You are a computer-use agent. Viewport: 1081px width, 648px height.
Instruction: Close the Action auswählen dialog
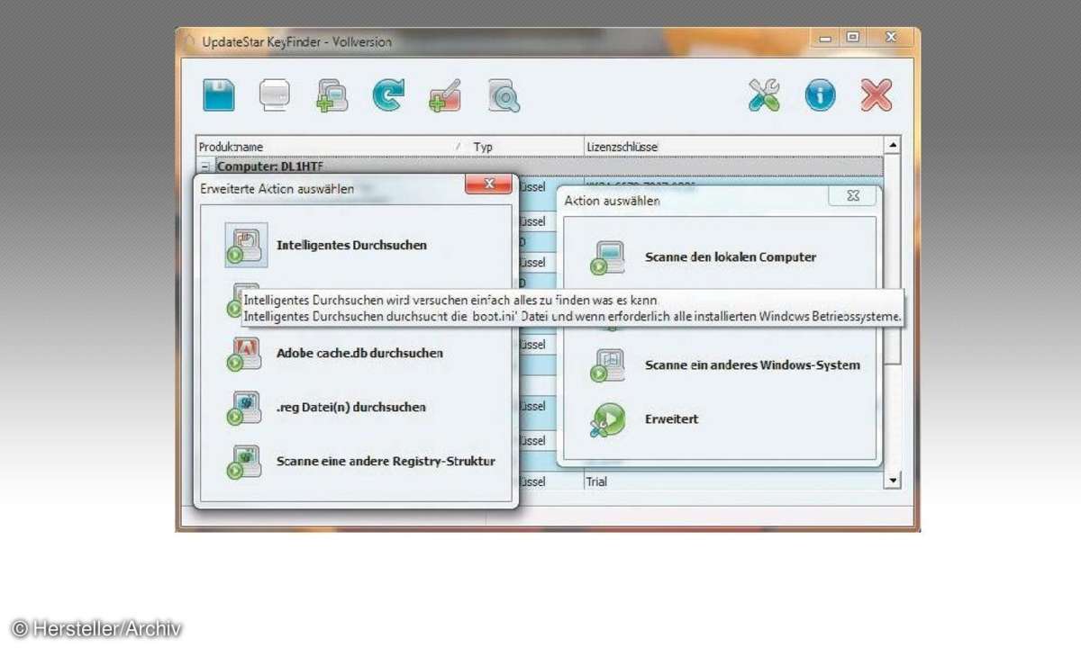tap(852, 196)
